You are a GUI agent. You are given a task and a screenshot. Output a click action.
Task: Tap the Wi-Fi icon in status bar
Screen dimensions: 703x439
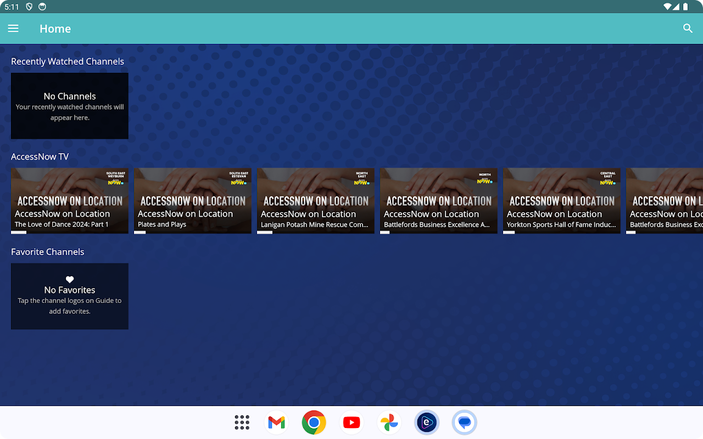click(x=668, y=7)
